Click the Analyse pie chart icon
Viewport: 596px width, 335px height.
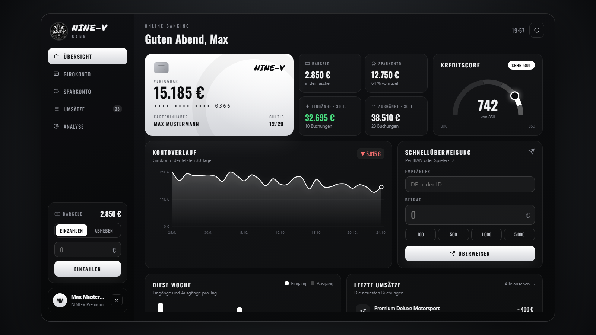click(x=56, y=126)
